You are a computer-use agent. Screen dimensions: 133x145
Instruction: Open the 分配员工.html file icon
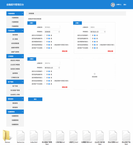click(x=73, y=136)
